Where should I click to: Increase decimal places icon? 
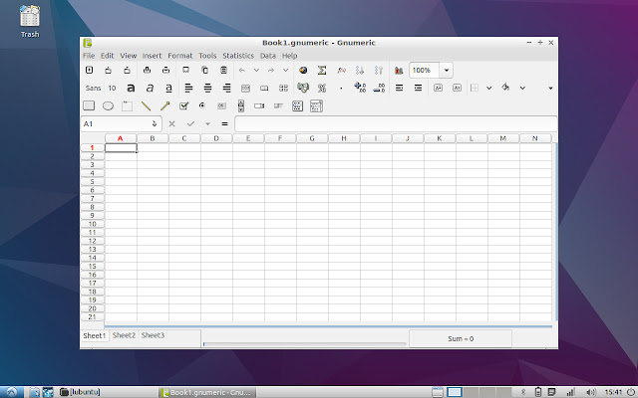click(x=360, y=88)
